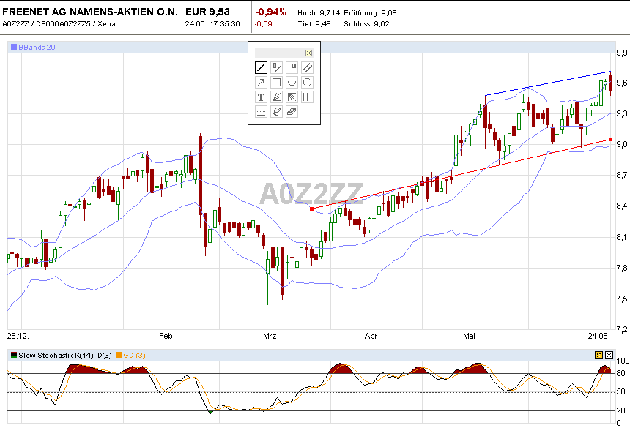The width and height of the screenshot is (630, 428).
Task: Select the trend line drawing tool
Action: pyautogui.click(x=262, y=67)
